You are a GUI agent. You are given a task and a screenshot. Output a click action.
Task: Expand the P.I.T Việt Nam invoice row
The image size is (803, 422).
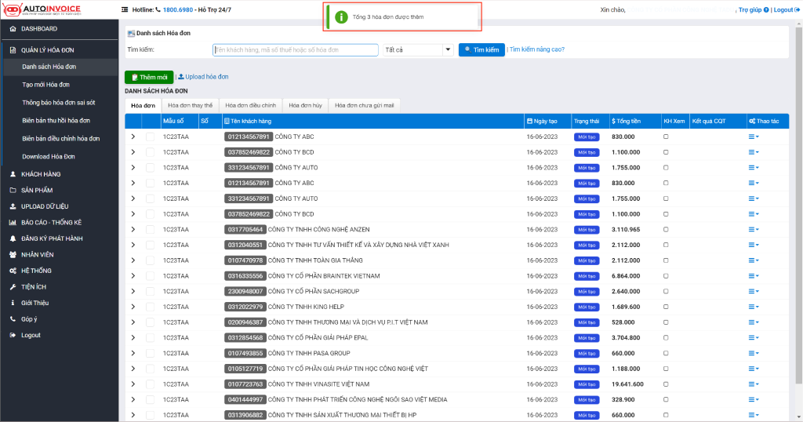[133, 322]
